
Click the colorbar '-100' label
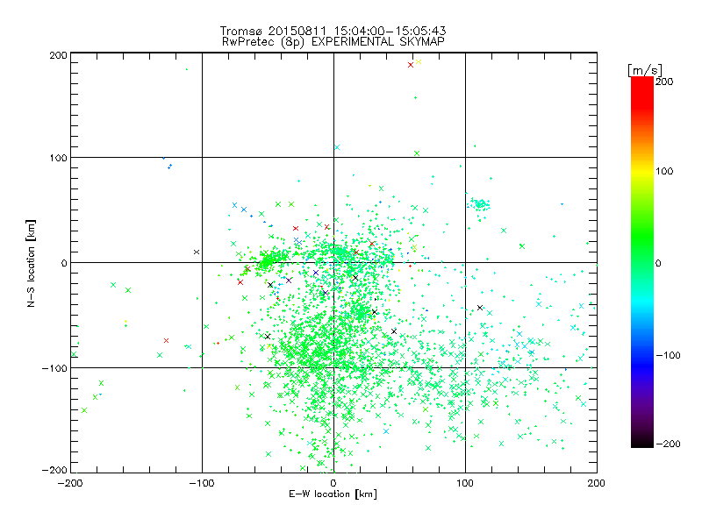click(669, 356)
